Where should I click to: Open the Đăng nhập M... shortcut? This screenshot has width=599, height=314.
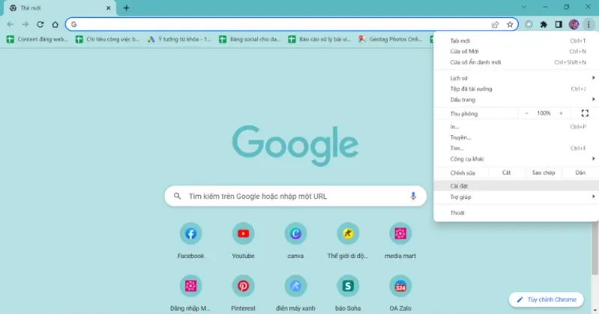[191, 293]
